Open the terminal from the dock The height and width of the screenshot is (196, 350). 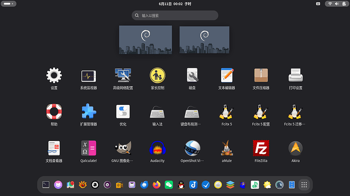pyautogui.click(x=46, y=185)
